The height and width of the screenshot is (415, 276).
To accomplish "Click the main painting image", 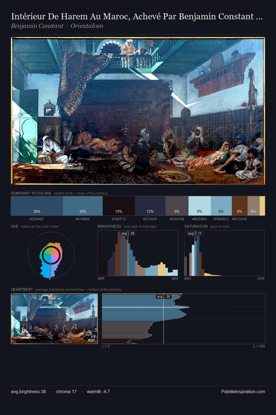I will [138, 111].
